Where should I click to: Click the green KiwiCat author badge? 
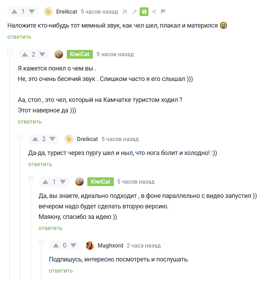tap(80, 54)
